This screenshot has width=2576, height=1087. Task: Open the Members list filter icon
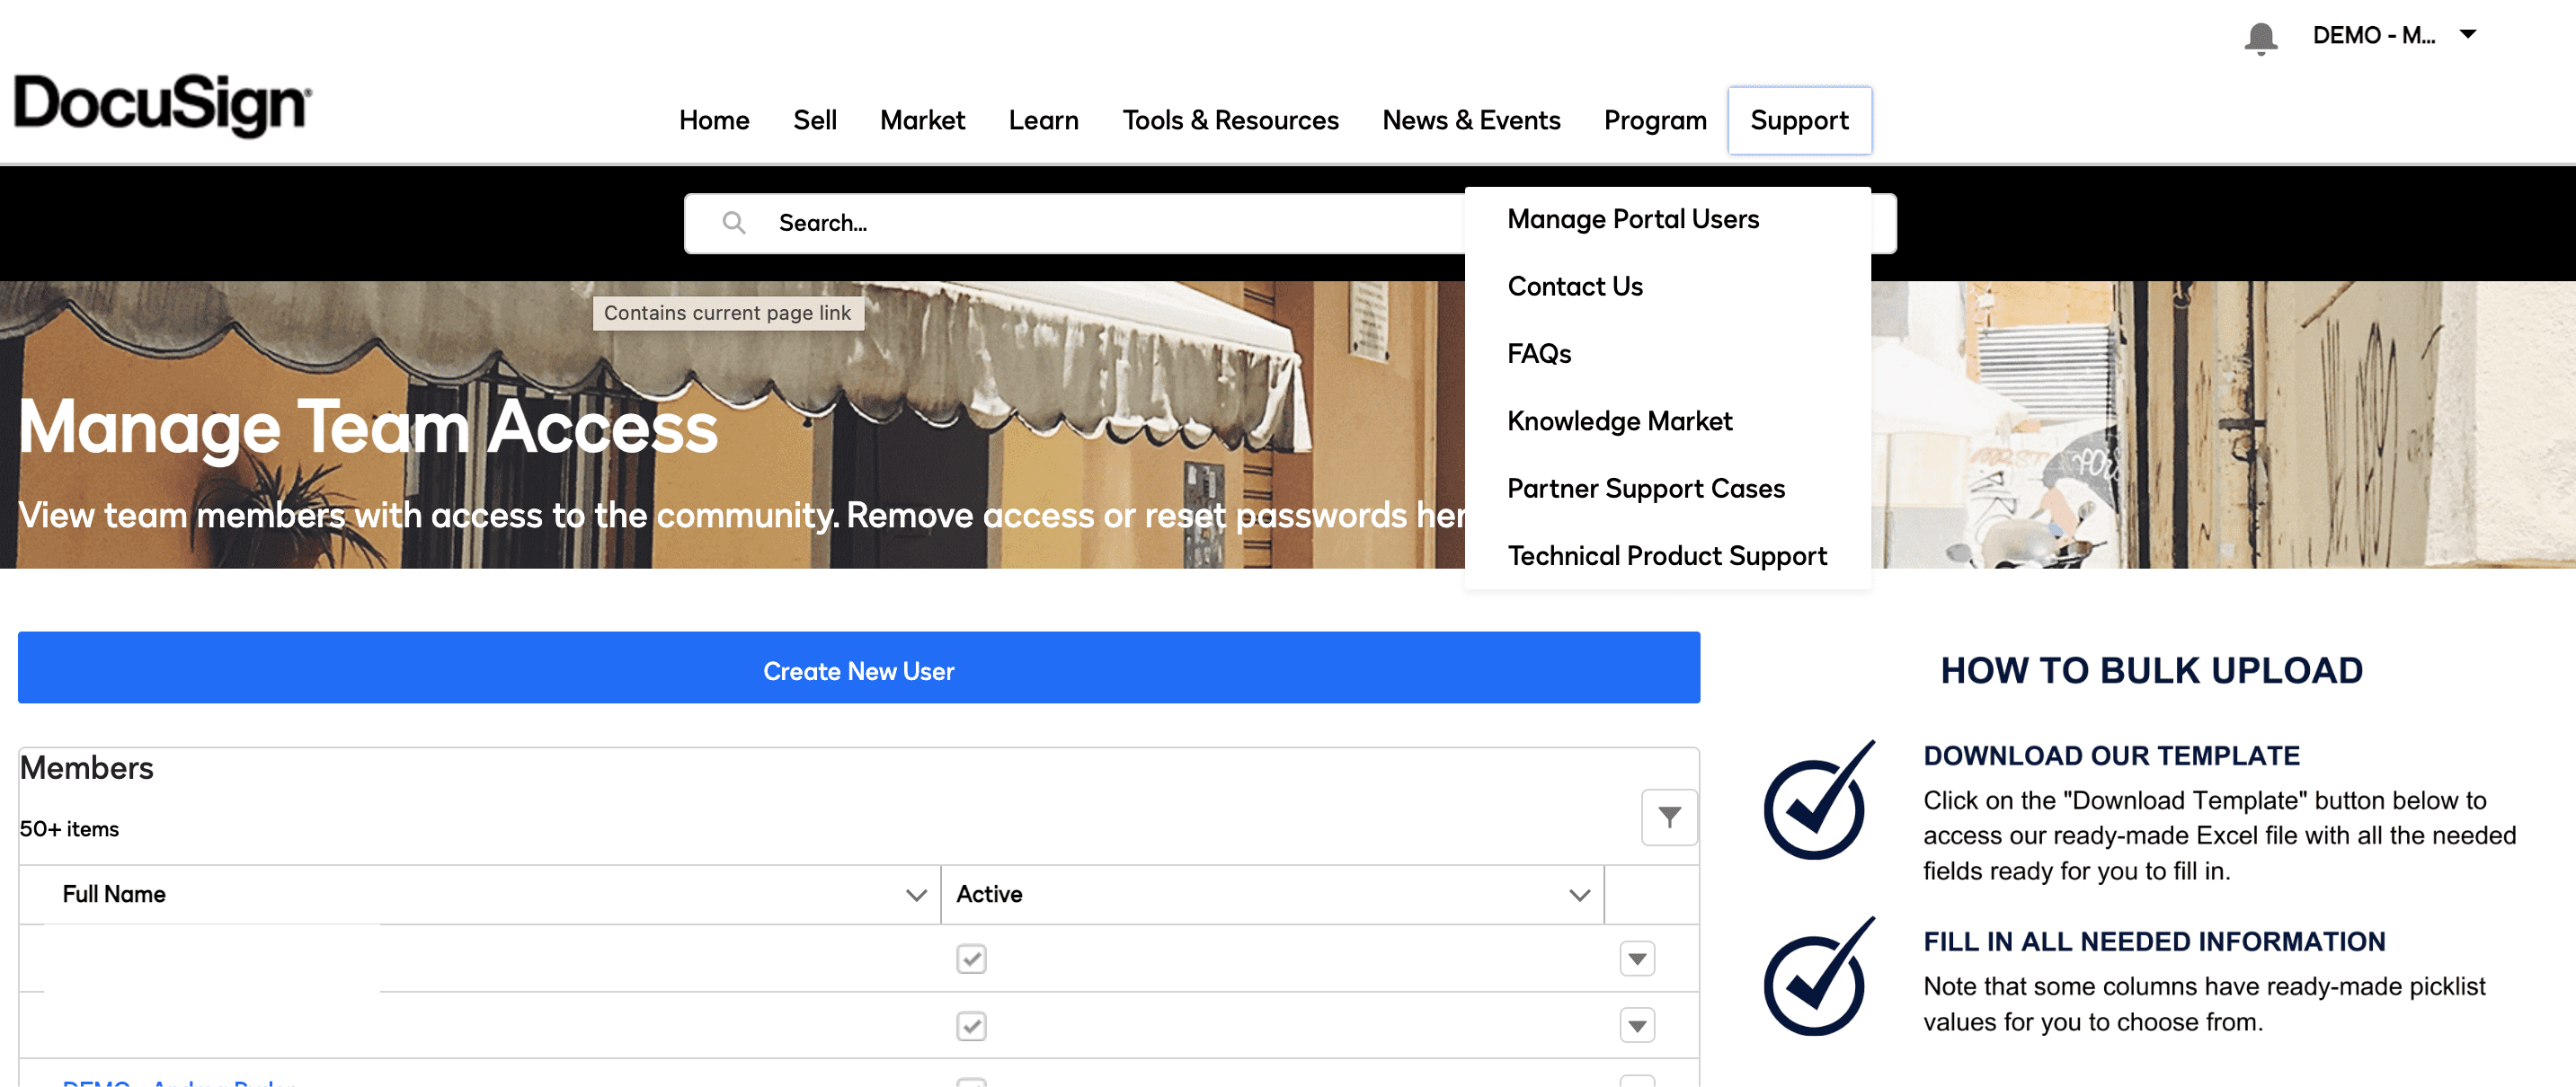click(1668, 817)
